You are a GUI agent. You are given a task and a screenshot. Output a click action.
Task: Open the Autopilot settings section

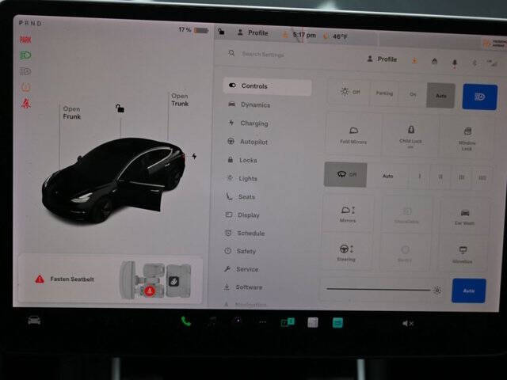[x=248, y=142]
